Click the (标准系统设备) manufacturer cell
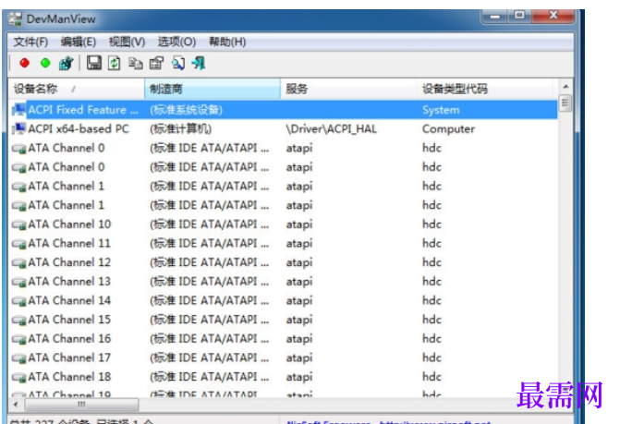The image size is (620, 424). [186, 110]
